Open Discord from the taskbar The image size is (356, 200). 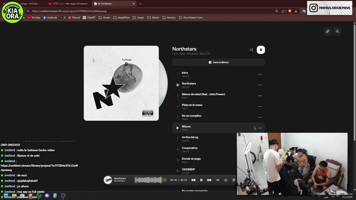click(47, 196)
